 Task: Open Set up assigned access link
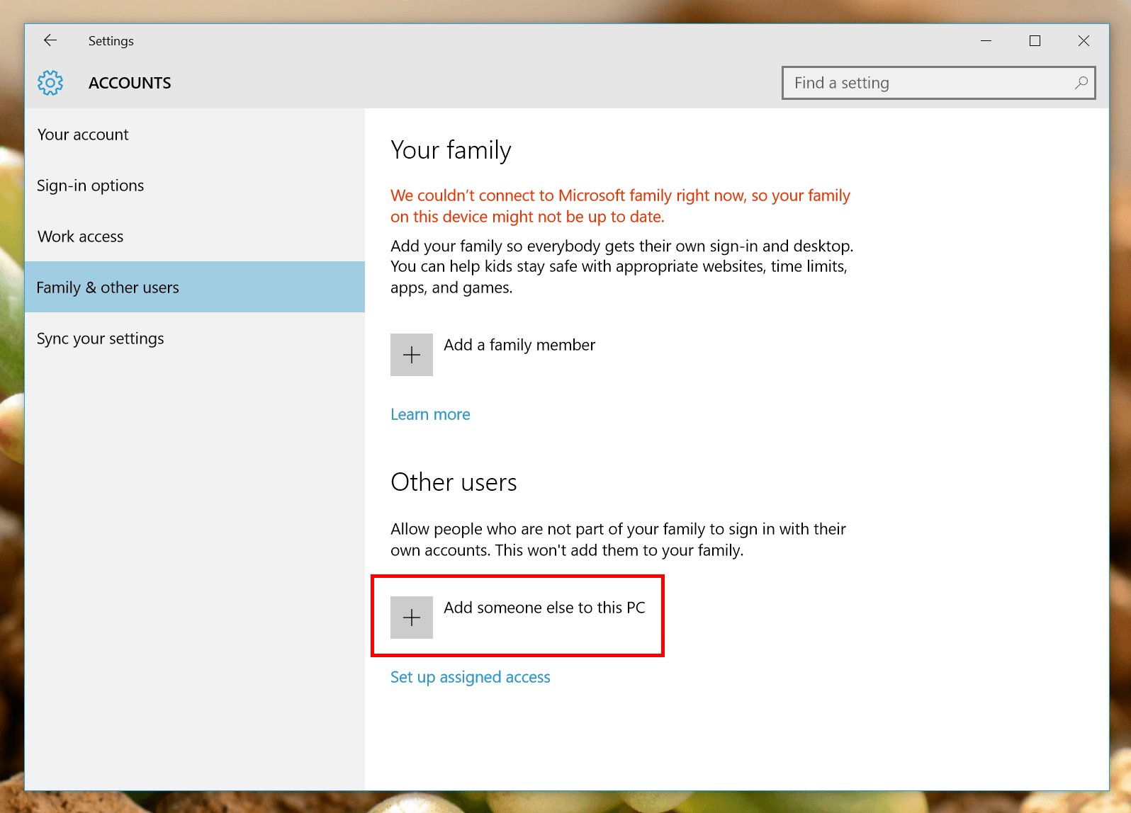pos(470,677)
